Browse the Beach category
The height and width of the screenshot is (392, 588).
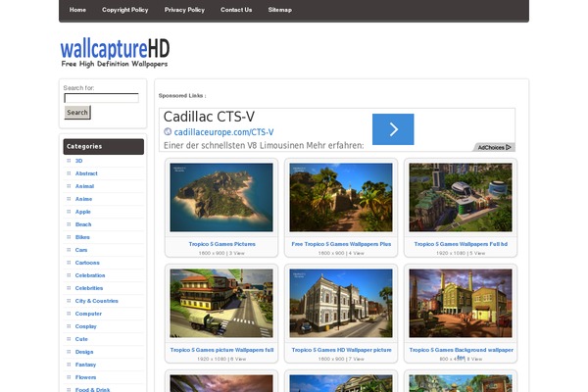83,224
